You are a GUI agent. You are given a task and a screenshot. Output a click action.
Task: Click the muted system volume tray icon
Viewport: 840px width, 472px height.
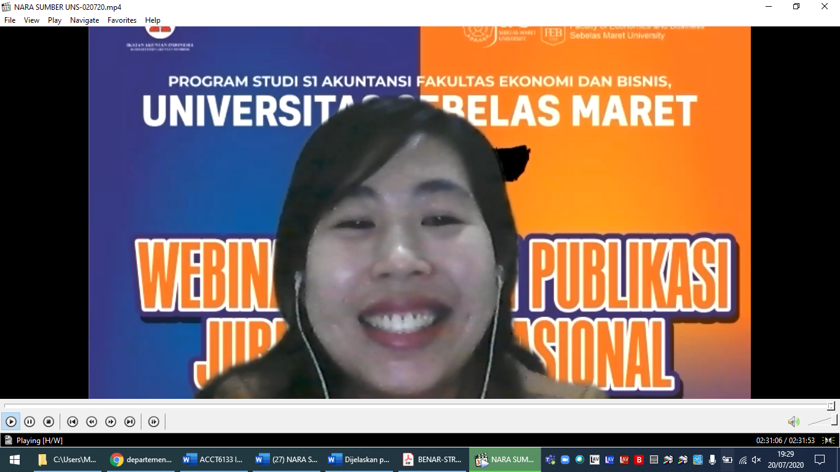click(757, 460)
